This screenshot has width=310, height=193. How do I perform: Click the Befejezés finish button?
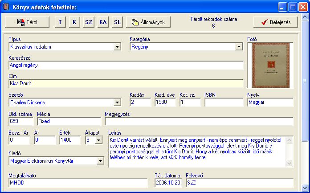pos(276,22)
